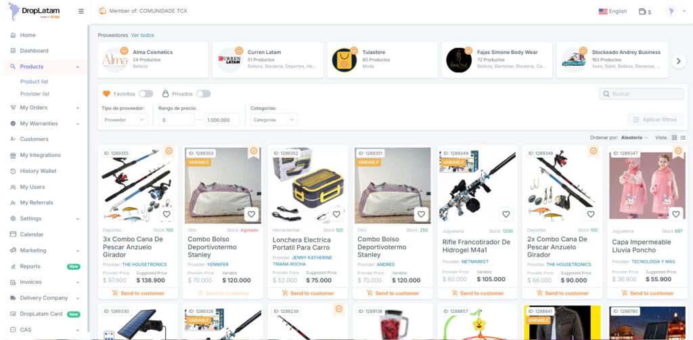Enable the Privados toggle
This screenshot has height=340, width=693.
(x=203, y=93)
